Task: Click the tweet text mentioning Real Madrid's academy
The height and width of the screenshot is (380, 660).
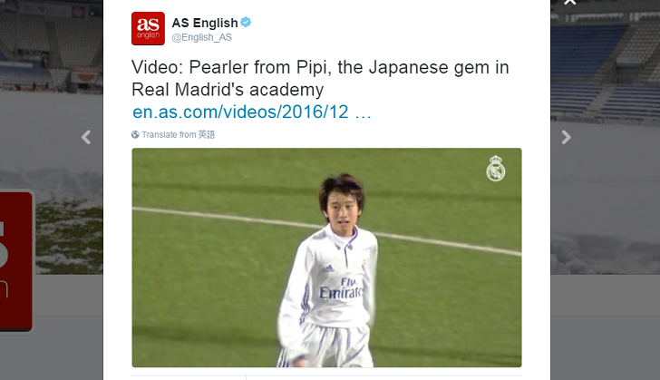Action: tap(320, 78)
